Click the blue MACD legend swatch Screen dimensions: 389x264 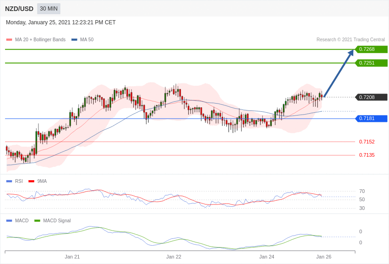tap(9, 221)
